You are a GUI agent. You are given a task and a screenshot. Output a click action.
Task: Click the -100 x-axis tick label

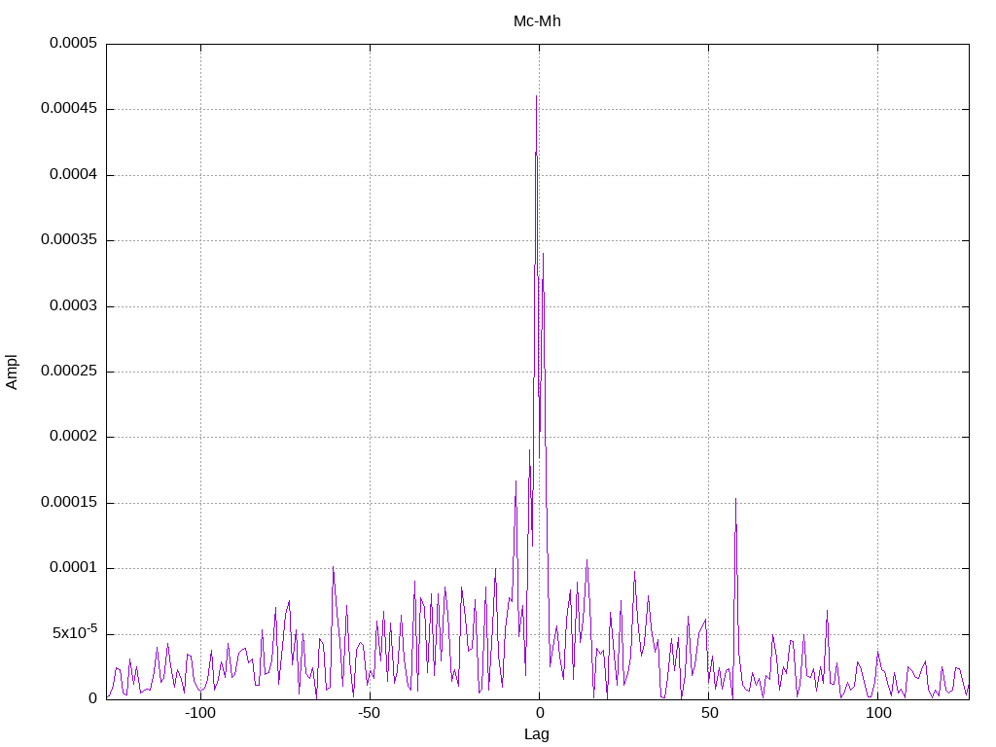pos(200,713)
